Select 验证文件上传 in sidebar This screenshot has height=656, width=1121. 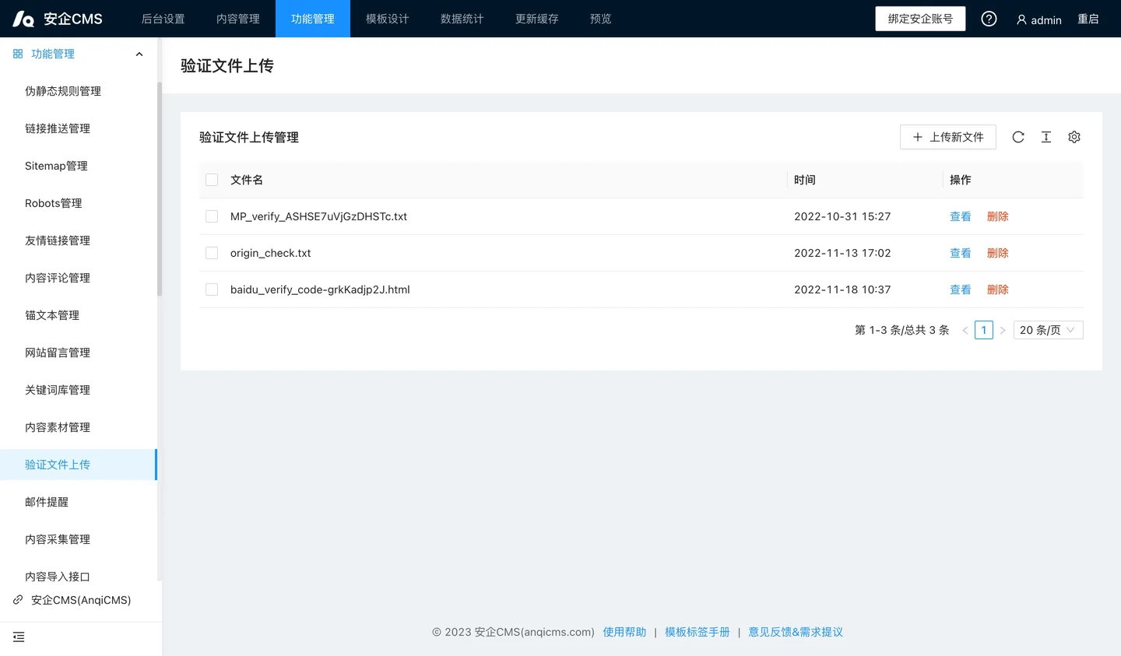[78, 465]
